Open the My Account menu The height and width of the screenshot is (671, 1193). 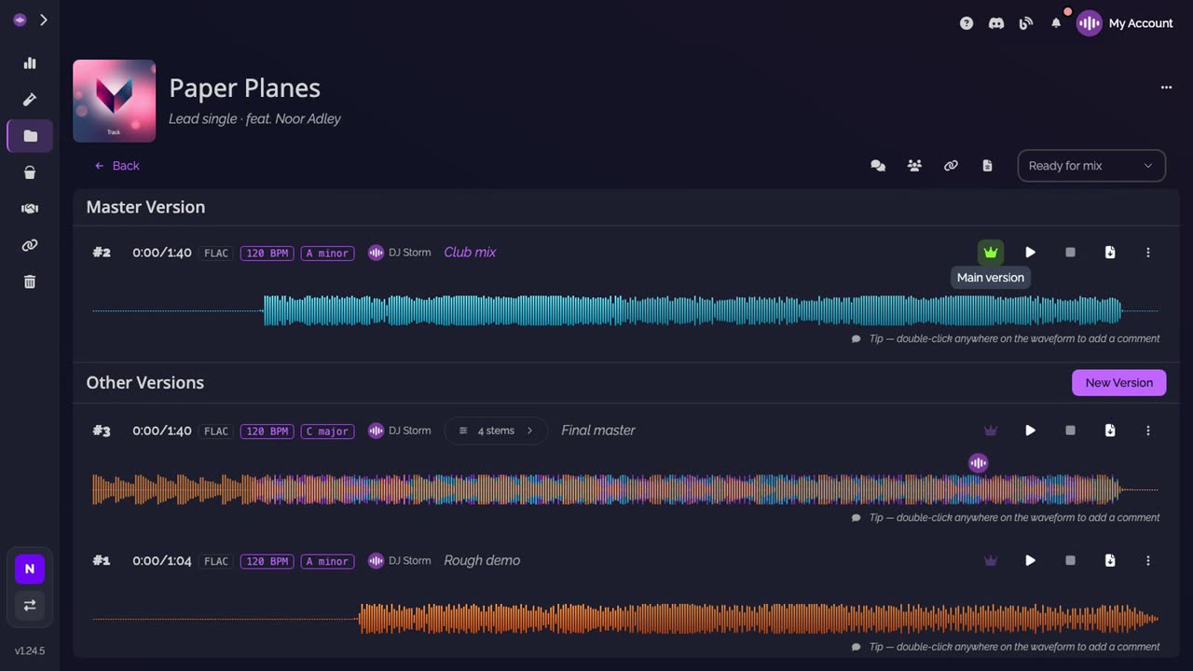tap(1125, 23)
